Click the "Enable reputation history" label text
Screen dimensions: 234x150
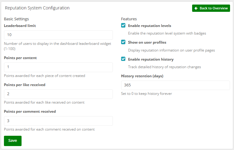151,59
